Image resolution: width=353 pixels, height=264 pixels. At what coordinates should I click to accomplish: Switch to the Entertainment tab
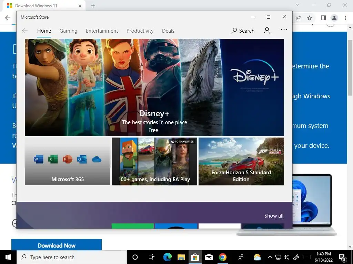click(102, 31)
